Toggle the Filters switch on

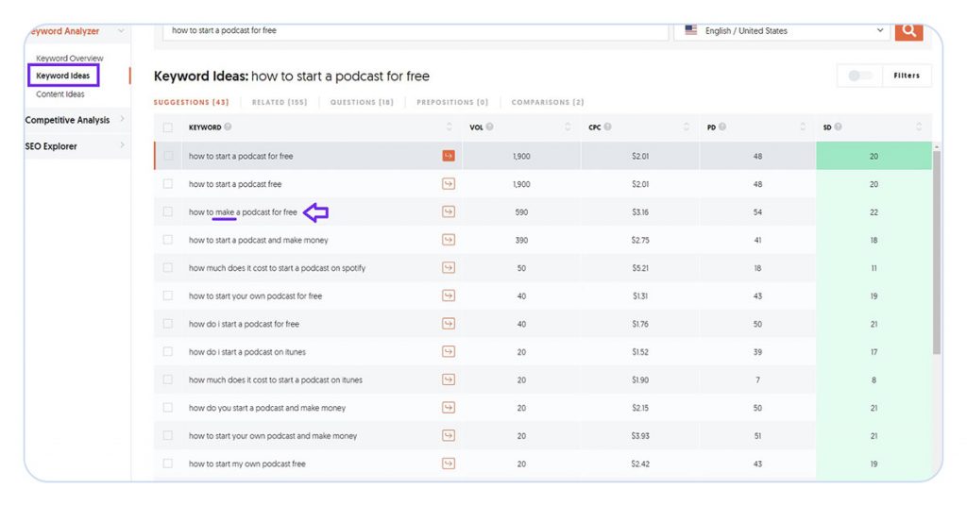858,76
